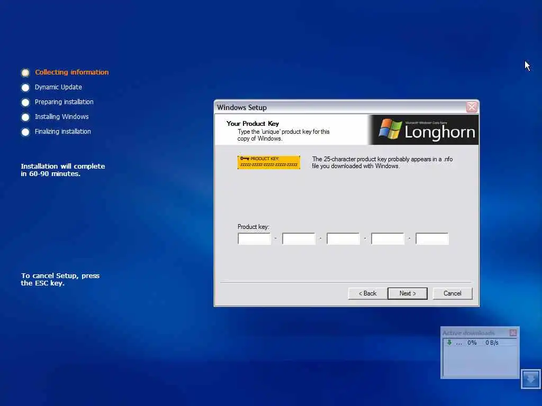Click the 'Finalizing installation' step text
This screenshot has height=406, width=542.
(63, 132)
